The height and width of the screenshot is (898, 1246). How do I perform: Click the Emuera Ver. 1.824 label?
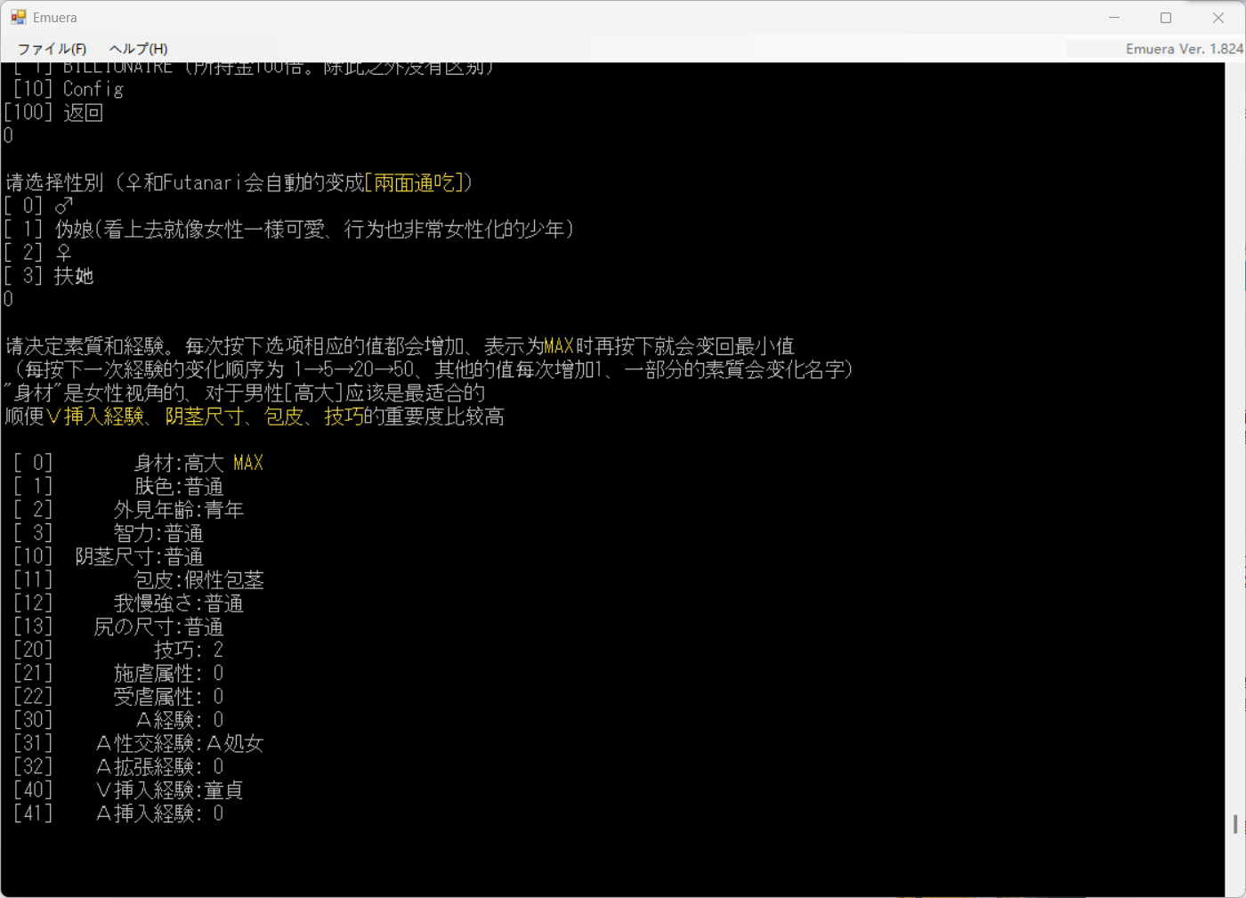(1184, 49)
